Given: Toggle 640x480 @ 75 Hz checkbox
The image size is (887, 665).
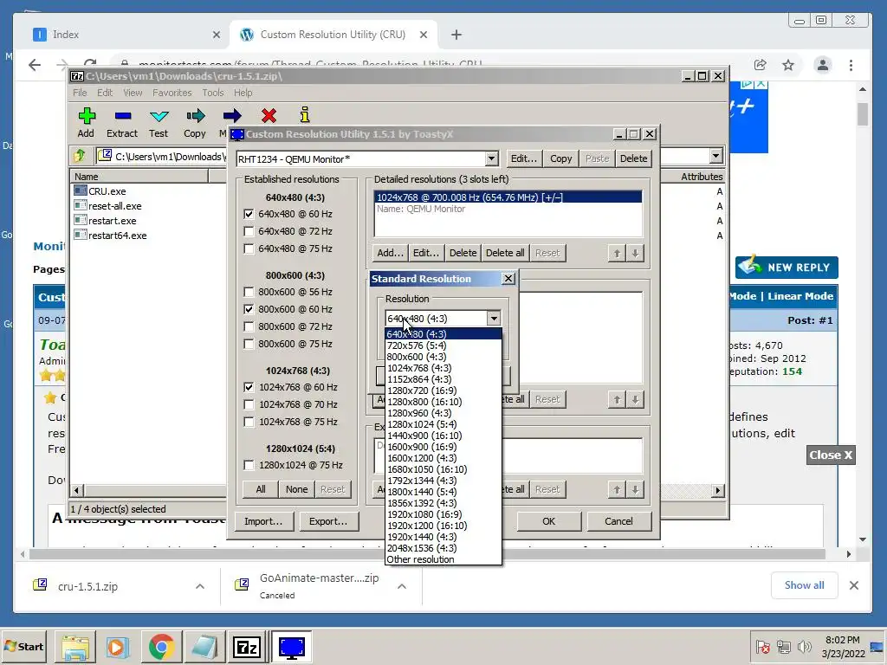Looking at the screenshot, I should pos(249,249).
